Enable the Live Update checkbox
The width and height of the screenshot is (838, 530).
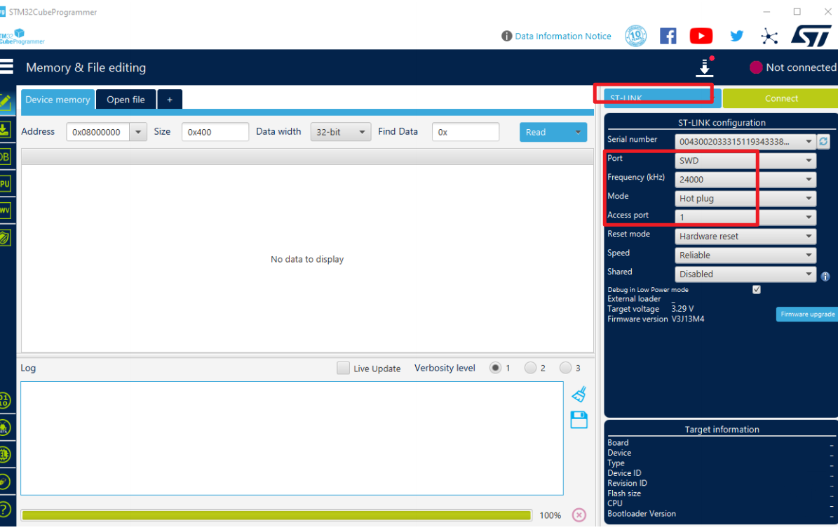tap(343, 368)
